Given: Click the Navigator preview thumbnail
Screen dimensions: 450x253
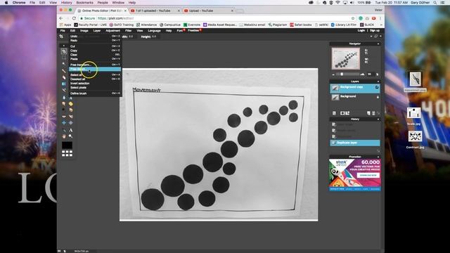Looking at the screenshot, I should (x=345, y=58).
